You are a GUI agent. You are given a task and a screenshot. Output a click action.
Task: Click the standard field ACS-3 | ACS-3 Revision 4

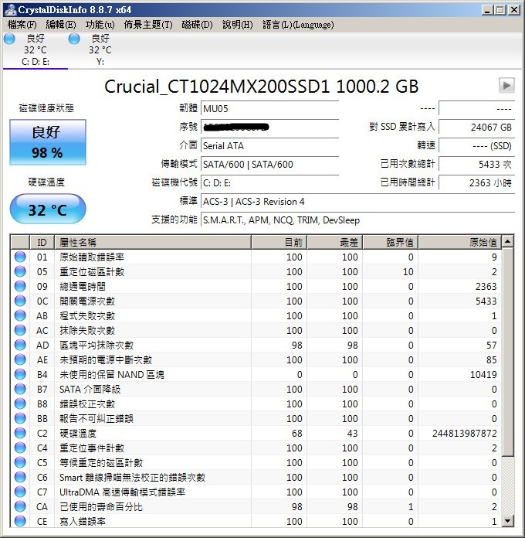click(x=357, y=202)
